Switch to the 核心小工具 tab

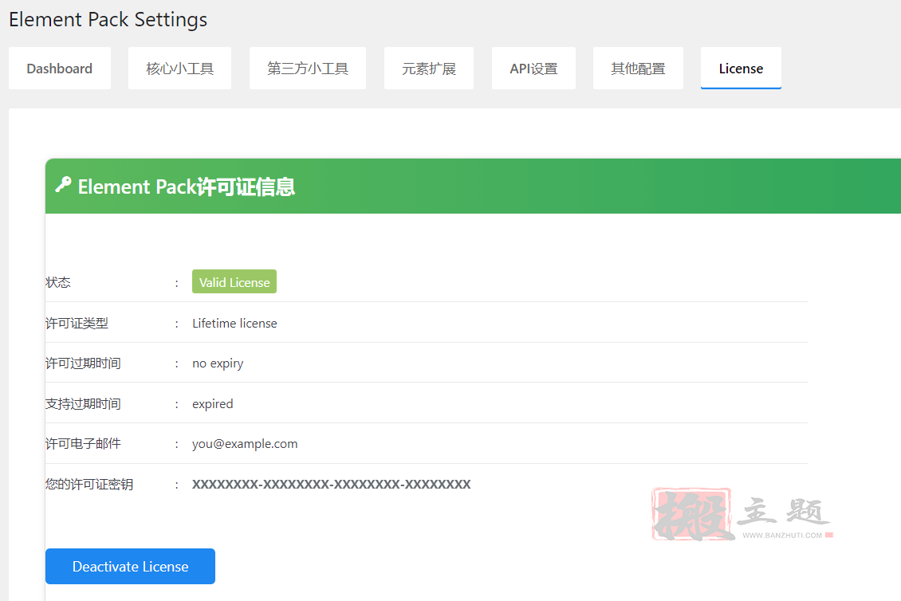(179, 69)
